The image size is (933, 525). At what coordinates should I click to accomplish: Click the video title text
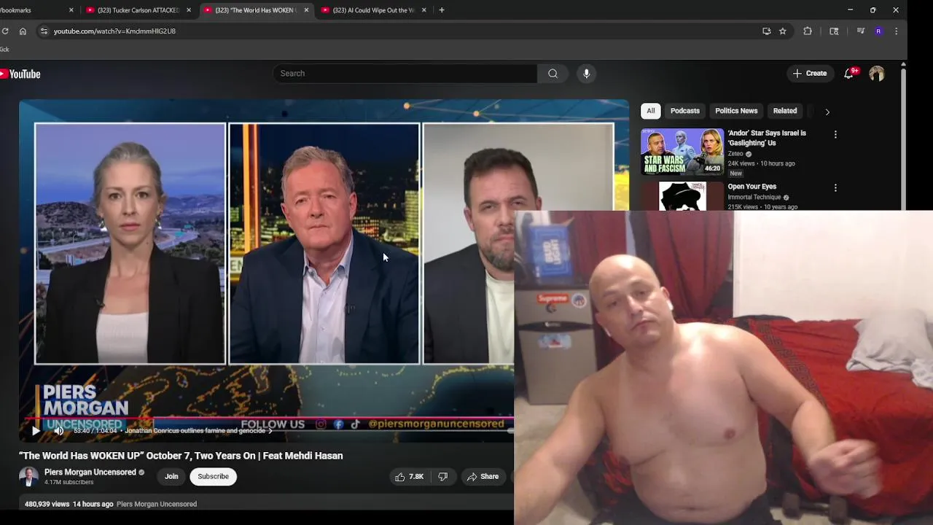tap(181, 456)
